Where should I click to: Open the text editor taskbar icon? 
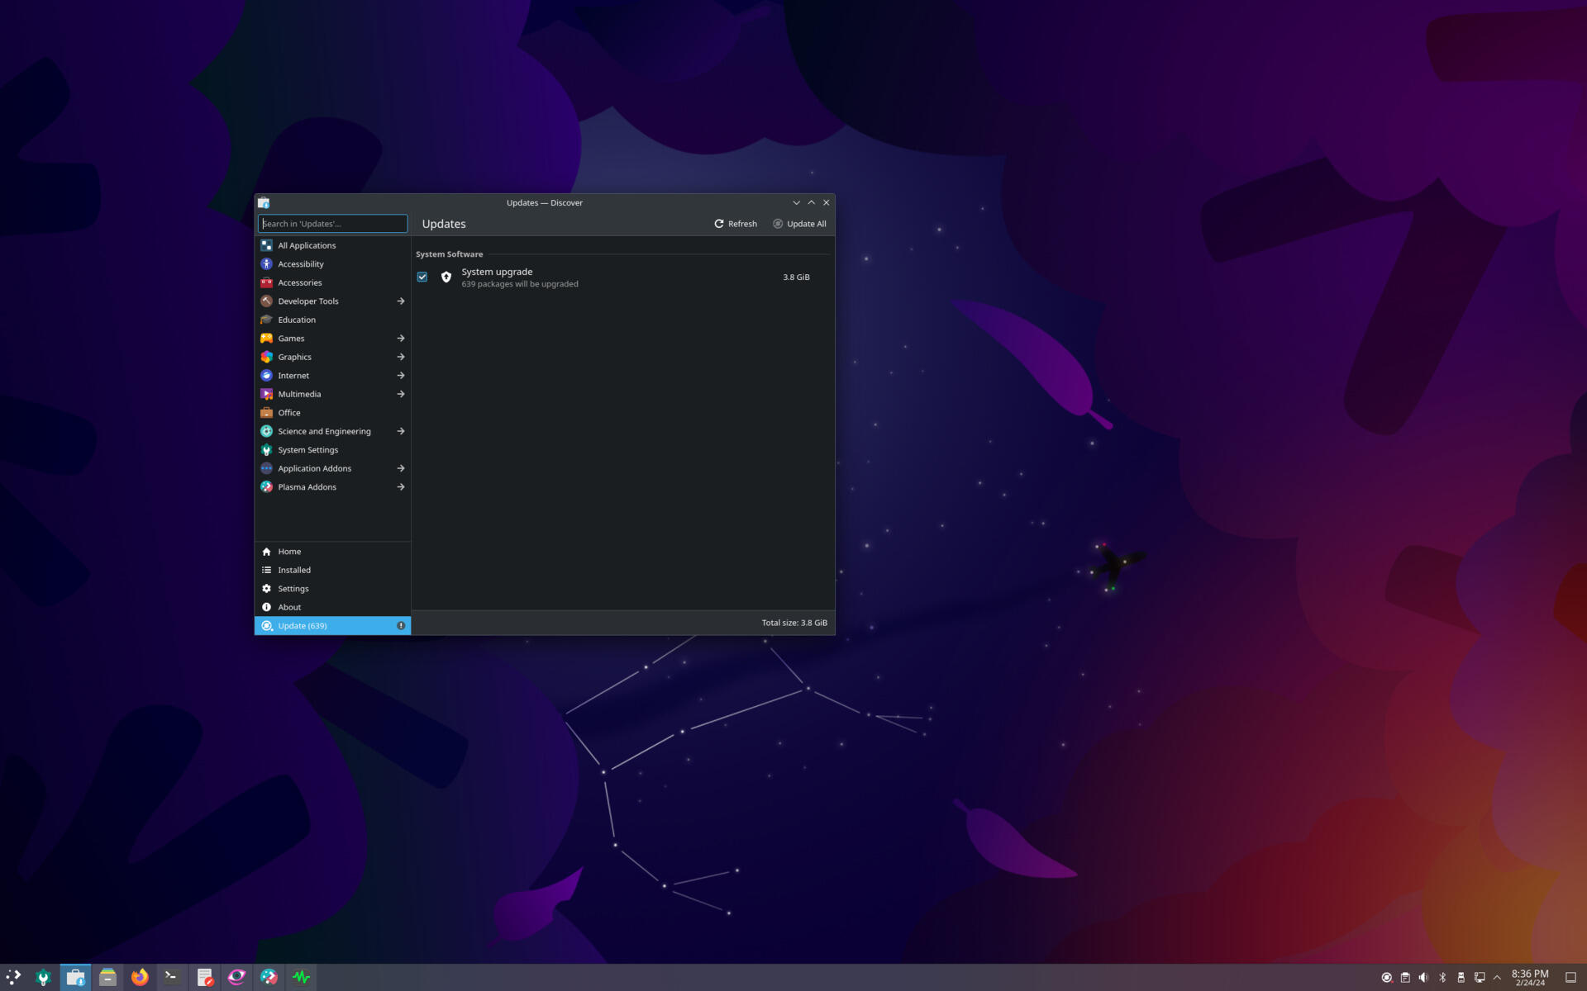tap(204, 977)
